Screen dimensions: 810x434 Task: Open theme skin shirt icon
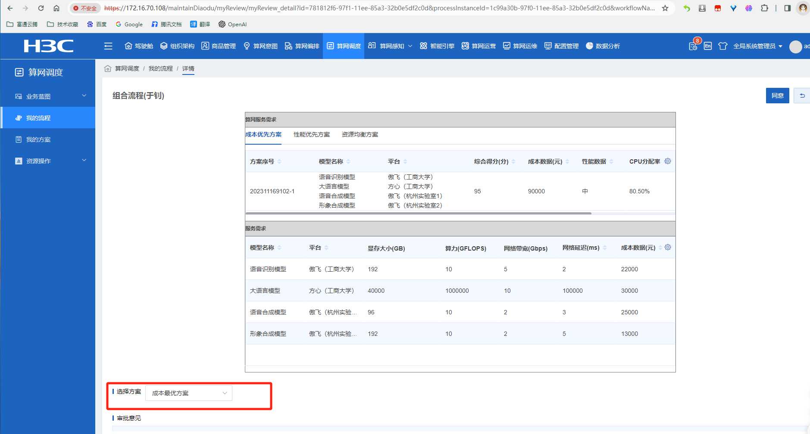(723, 46)
